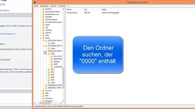
Task: Click tree scrollbar down arrow
Action: [63, 101]
